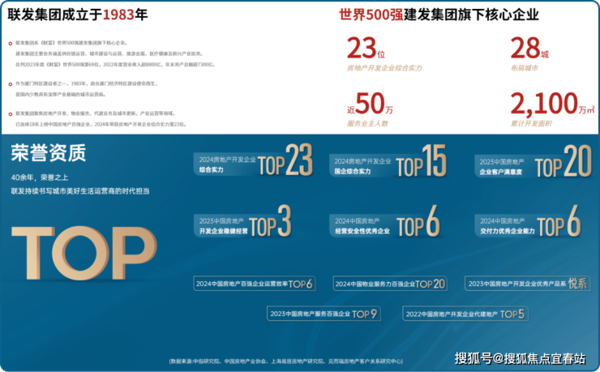The width and height of the screenshot is (600, 372).
Task: Select the caption 房地产开发企业综合实力 under 23位
Action: (x=384, y=68)
